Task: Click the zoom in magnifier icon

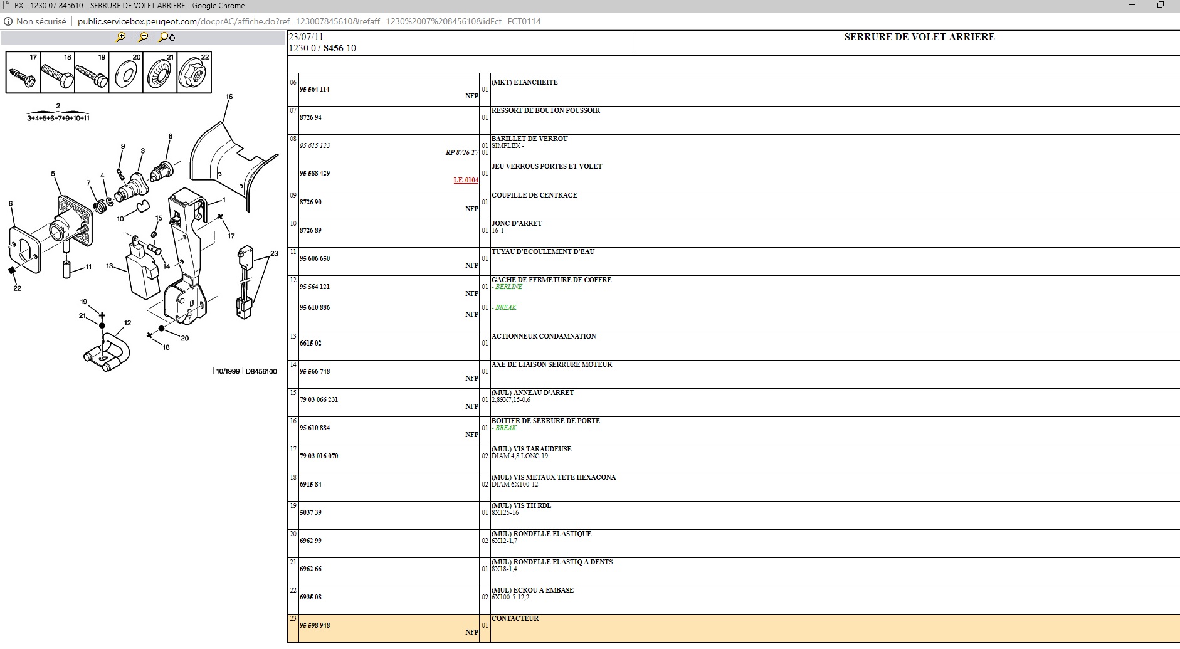Action: click(121, 37)
